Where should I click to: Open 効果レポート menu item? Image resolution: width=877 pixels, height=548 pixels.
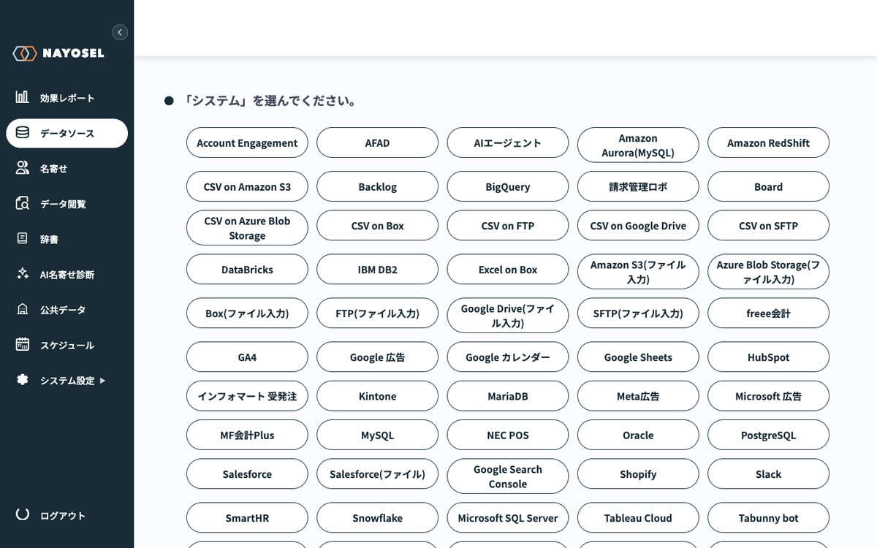point(67,98)
